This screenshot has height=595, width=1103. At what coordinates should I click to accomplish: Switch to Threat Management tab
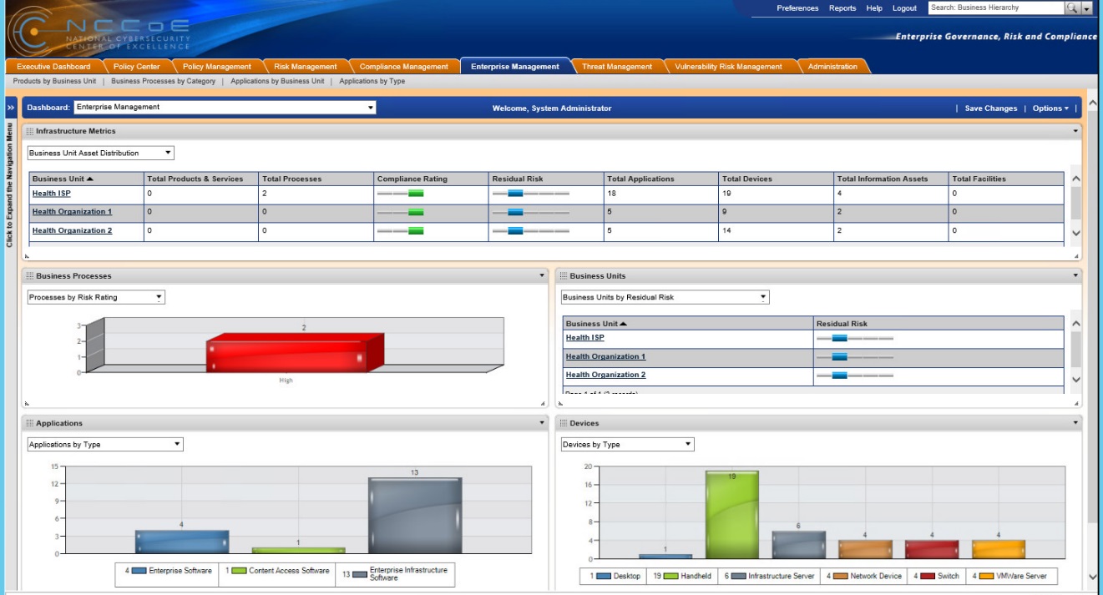click(x=617, y=67)
